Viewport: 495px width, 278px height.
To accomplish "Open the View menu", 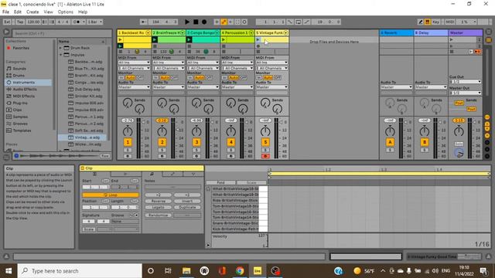I will point(48,12).
